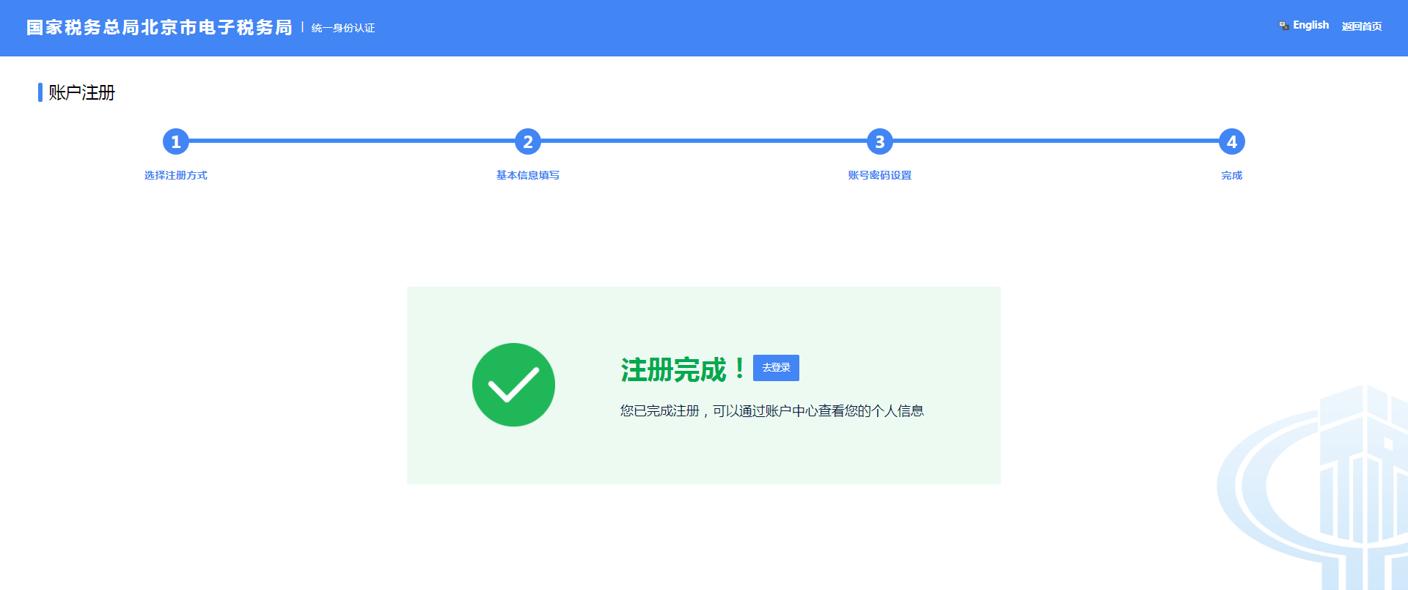Click the 基本信息填写 step label
This screenshot has height=590, width=1408.
click(528, 175)
